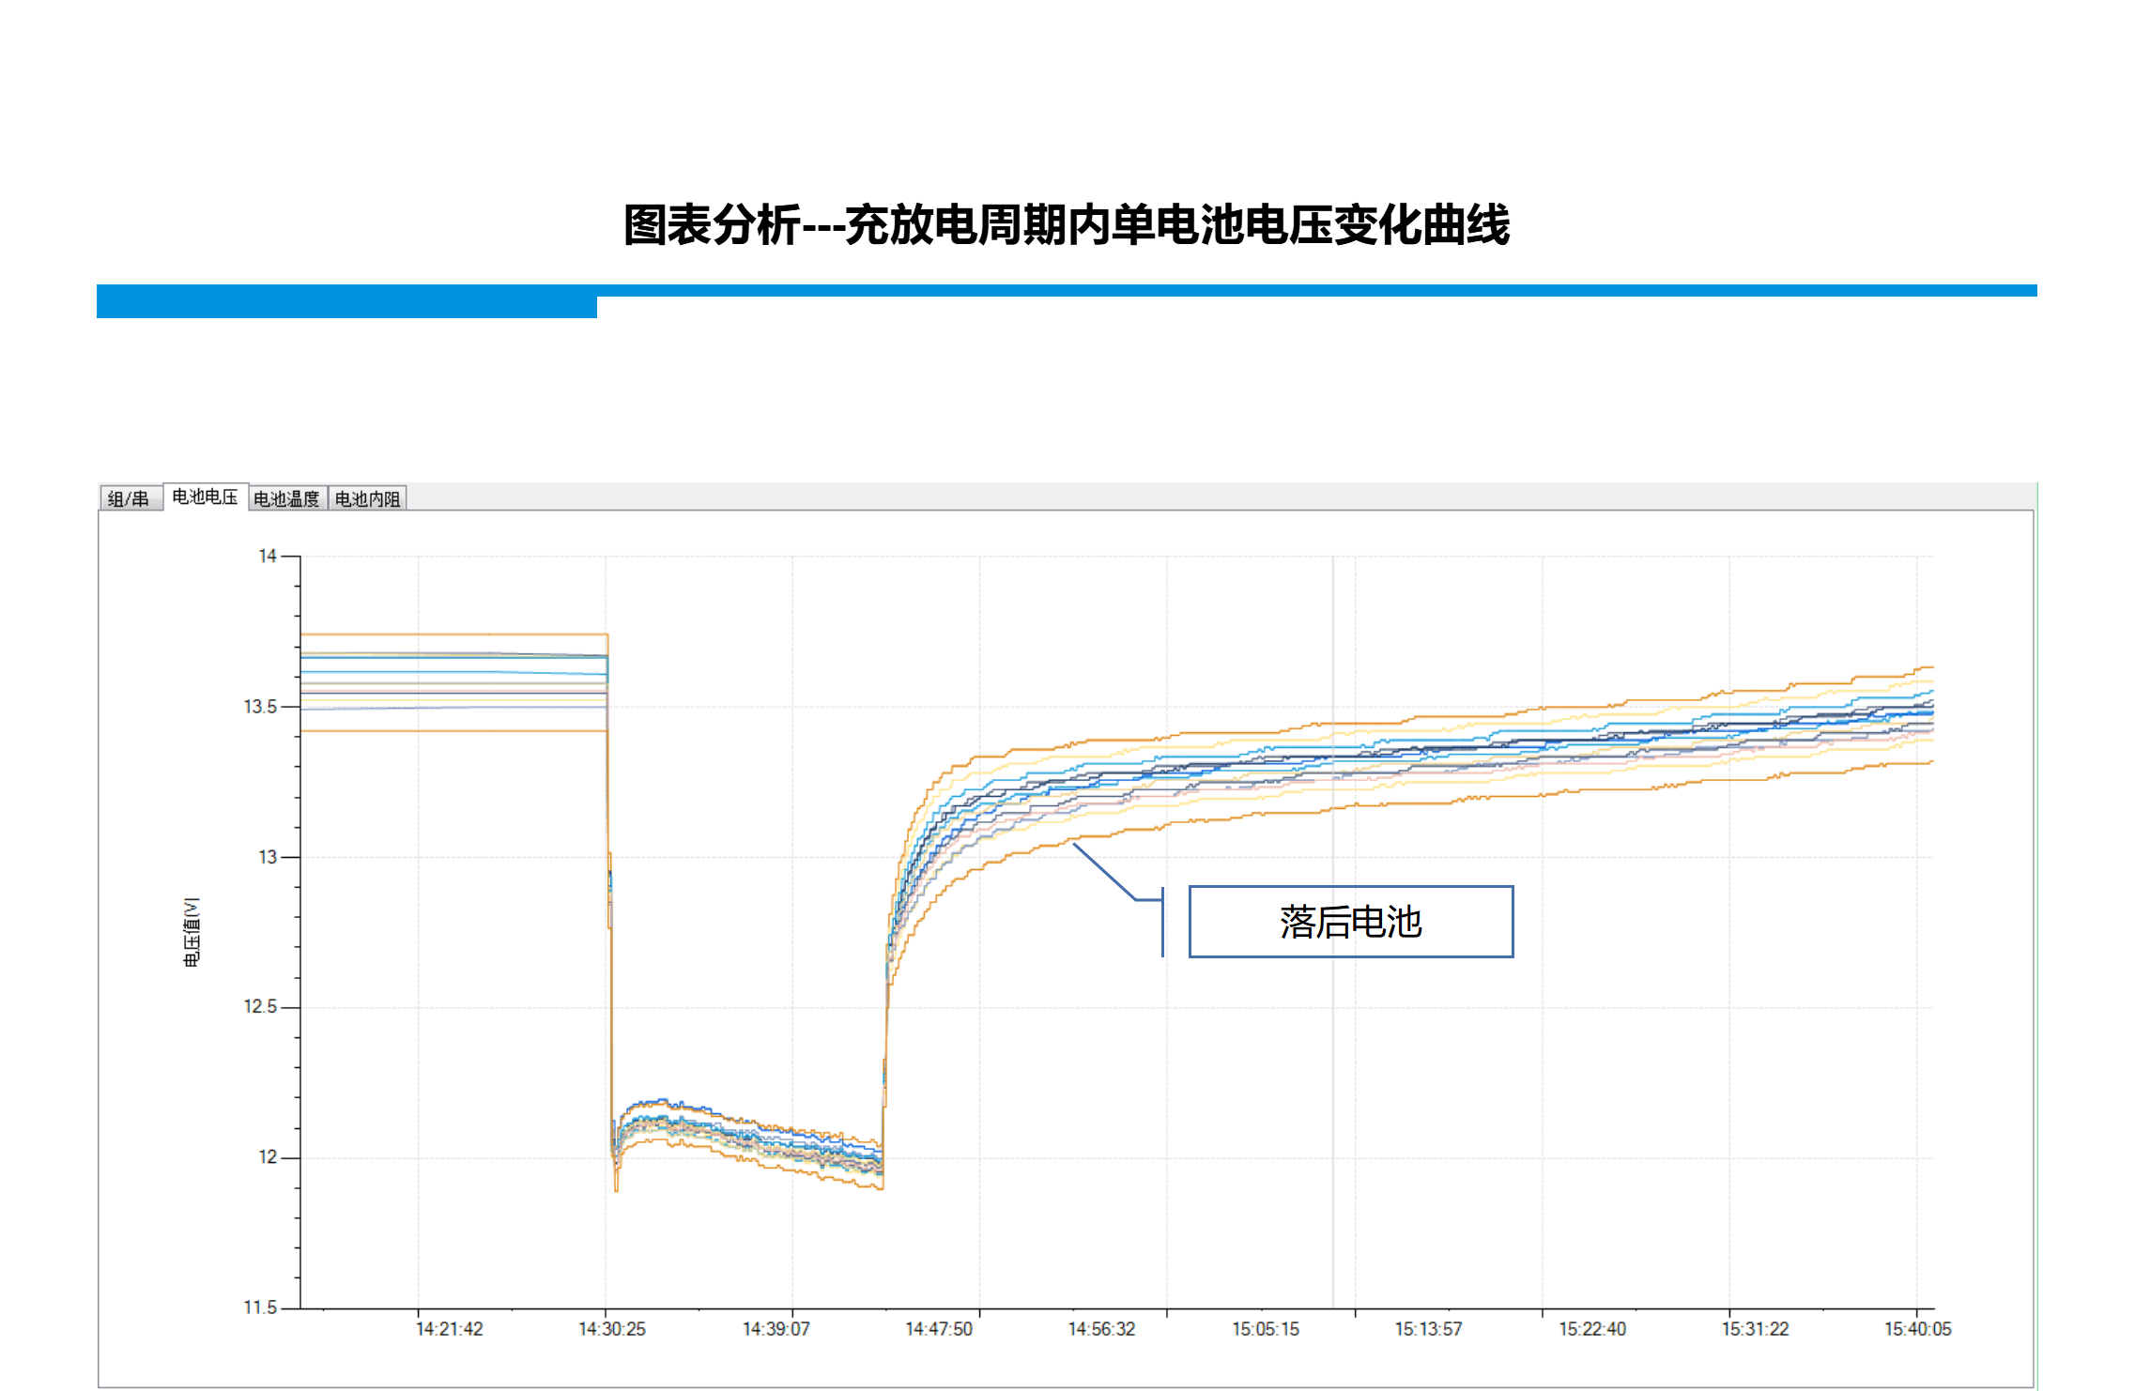Click the 15:22:40 time axis label
Screen dimensions: 2135x1391
point(1592,1329)
